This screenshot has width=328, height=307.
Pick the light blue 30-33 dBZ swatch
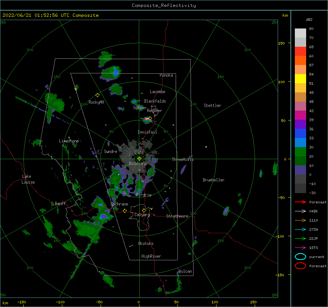click(x=300, y=143)
